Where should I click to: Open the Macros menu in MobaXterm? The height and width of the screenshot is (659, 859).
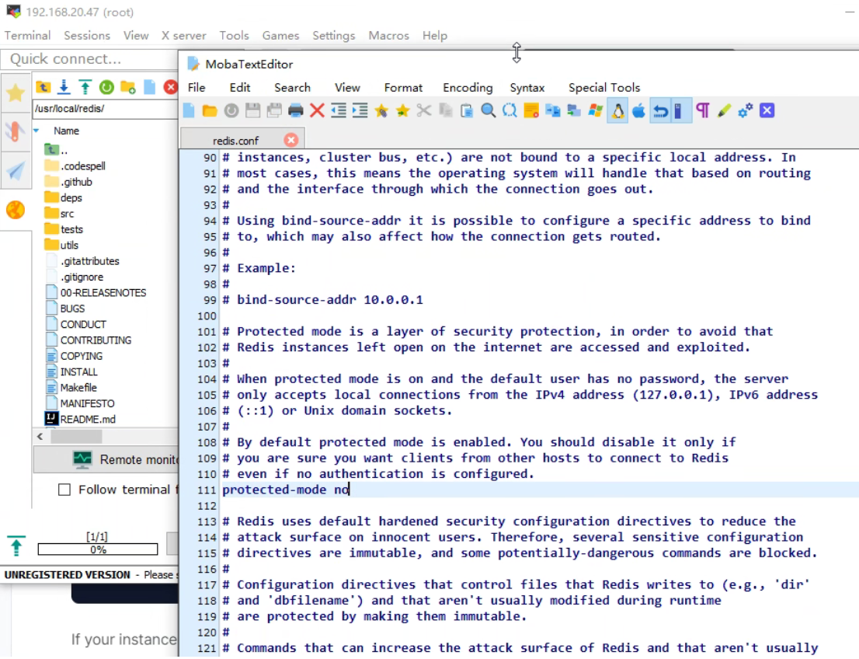coord(389,36)
